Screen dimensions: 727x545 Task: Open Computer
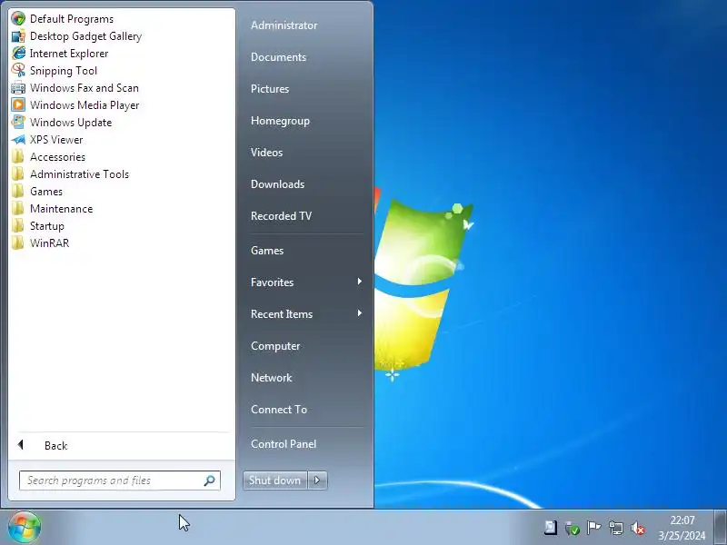[275, 346]
